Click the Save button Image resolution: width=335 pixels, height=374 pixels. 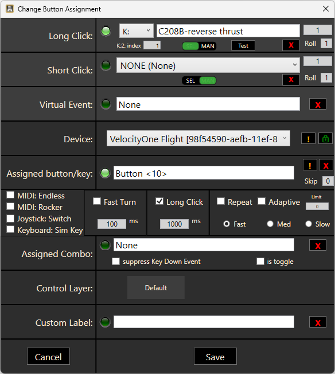click(x=215, y=356)
